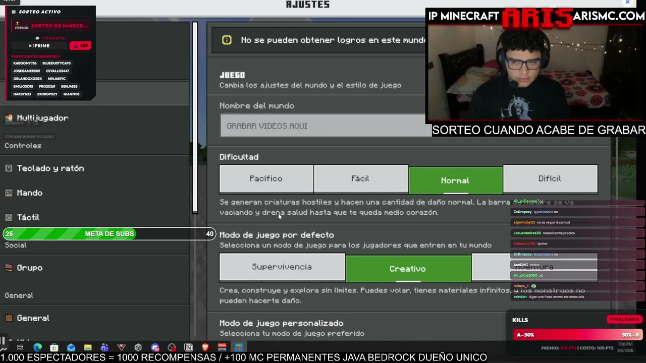
Task: Open Microsoft Teams from the taskbar
Action: (x=104, y=347)
